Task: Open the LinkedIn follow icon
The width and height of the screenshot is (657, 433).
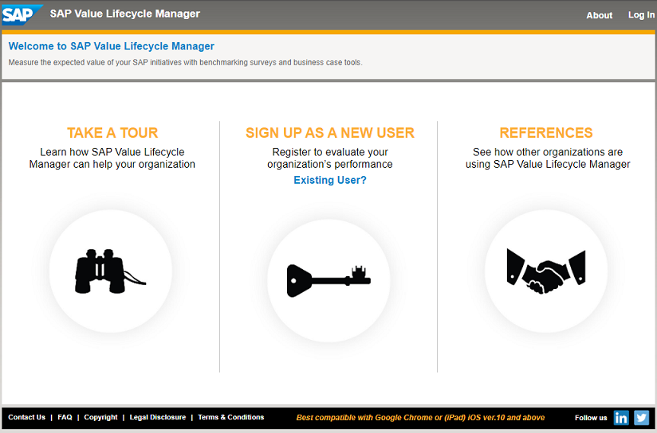Action: 621,418
